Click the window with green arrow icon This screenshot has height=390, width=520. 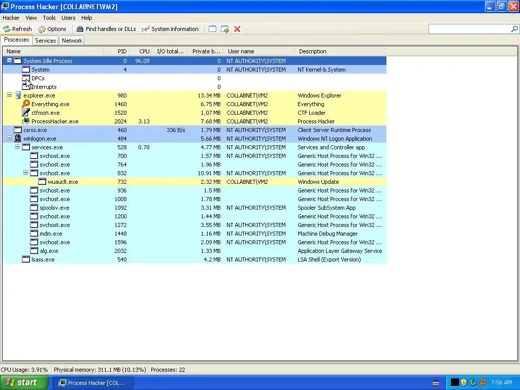click(225, 29)
